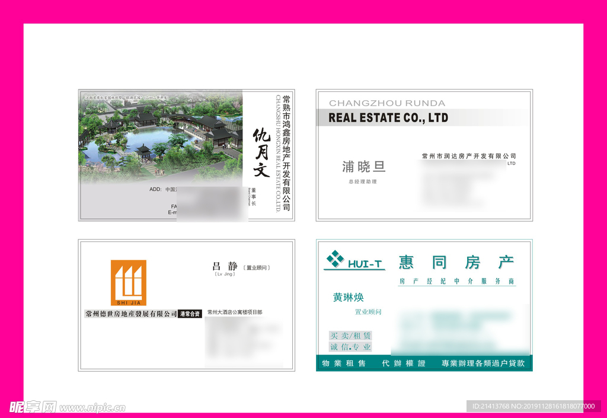The height and width of the screenshot is (418, 607).
Task: Select the name 浦晓旦
Action: [x=363, y=167]
